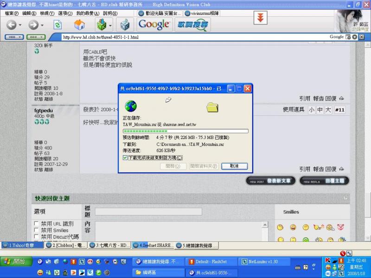The height and width of the screenshot is (278, 371).
Task: Click the keyboard icon on the taskbar
Action: click(298, 267)
